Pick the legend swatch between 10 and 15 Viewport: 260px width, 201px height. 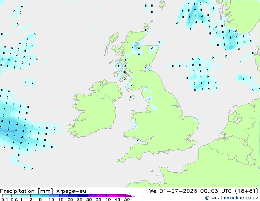tap(54, 196)
